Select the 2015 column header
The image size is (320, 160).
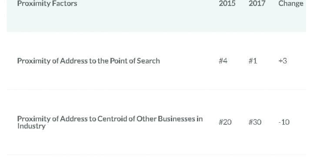click(227, 3)
